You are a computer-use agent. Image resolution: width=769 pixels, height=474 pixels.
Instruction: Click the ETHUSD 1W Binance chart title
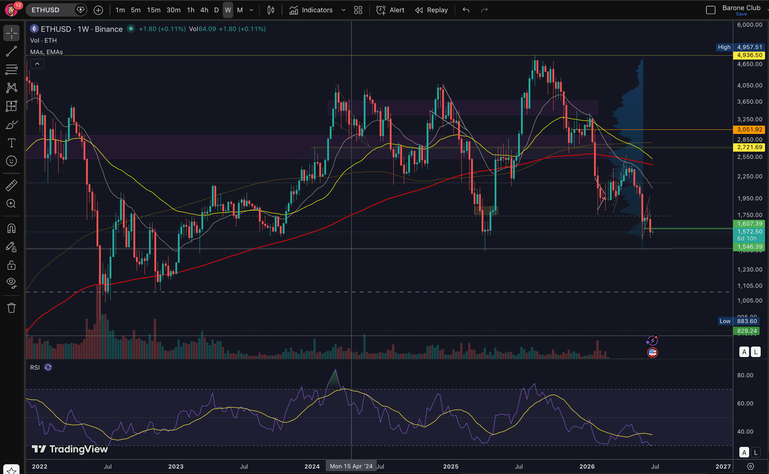(82, 29)
